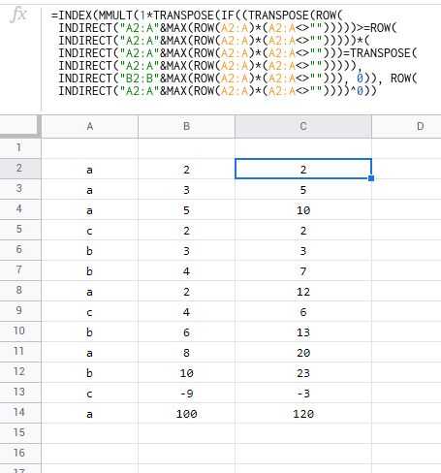
Task: Click empty cell C15
Action: (303, 433)
